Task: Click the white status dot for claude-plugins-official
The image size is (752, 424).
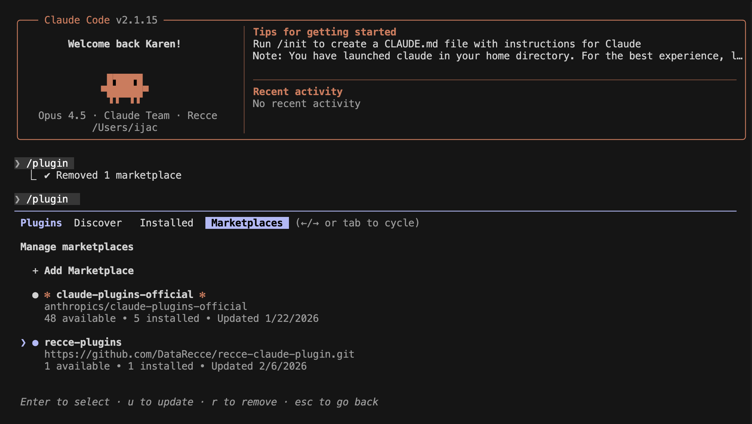Action: pos(35,295)
